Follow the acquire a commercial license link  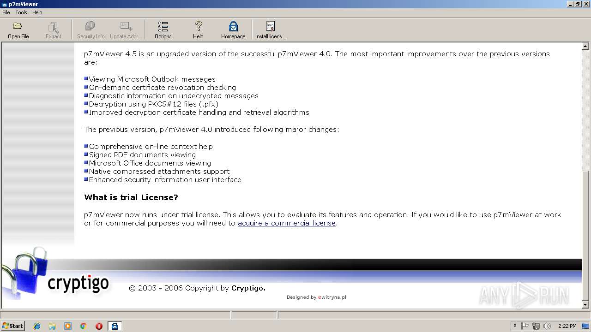(287, 223)
